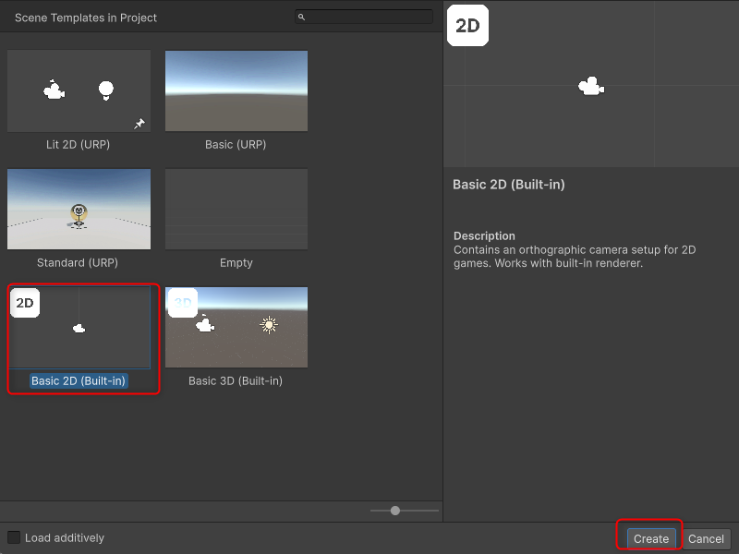Image resolution: width=739 pixels, height=554 pixels.
Task: Click the highlighted "Basic 2D (Built-in)" label
Action: coord(79,381)
